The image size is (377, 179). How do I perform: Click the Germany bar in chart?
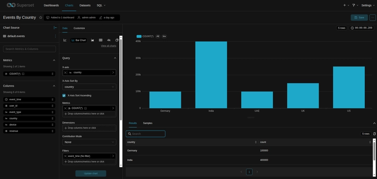(x=165, y=100)
